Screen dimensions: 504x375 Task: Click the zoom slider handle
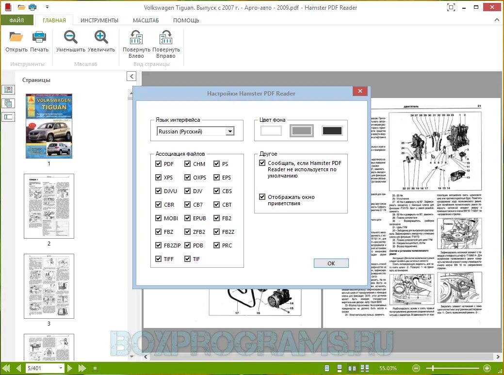433,368
